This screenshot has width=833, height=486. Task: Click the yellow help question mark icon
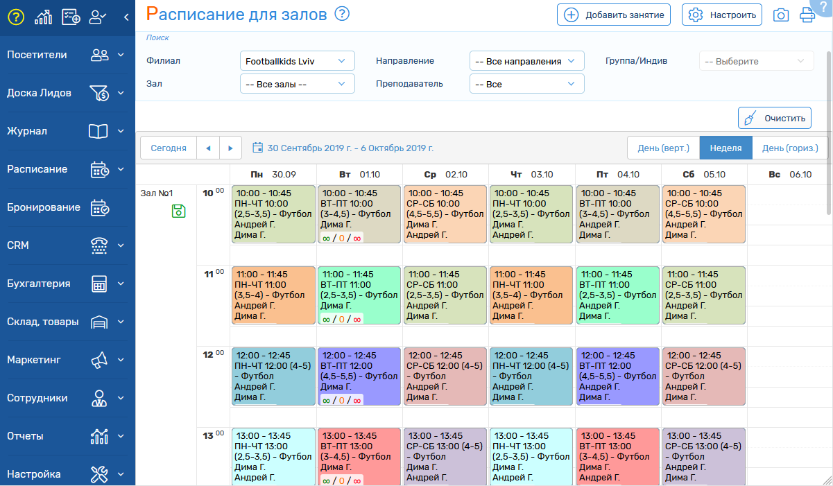point(15,17)
